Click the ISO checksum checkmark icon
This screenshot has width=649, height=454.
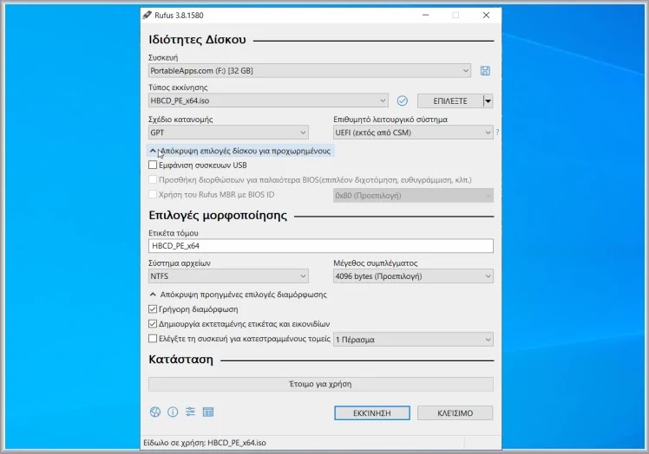402,101
